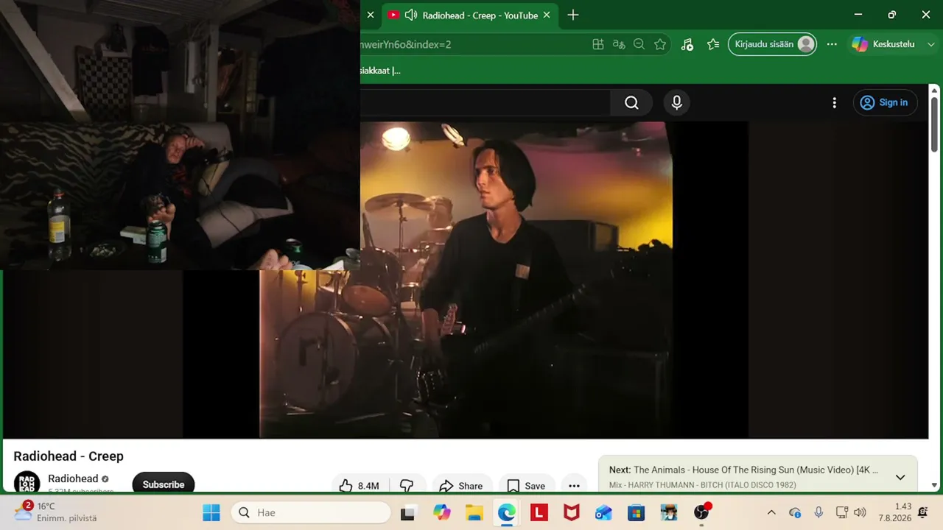Open the Keskustelu Copilot chat
Screen dimensions: 943x530
point(883,44)
